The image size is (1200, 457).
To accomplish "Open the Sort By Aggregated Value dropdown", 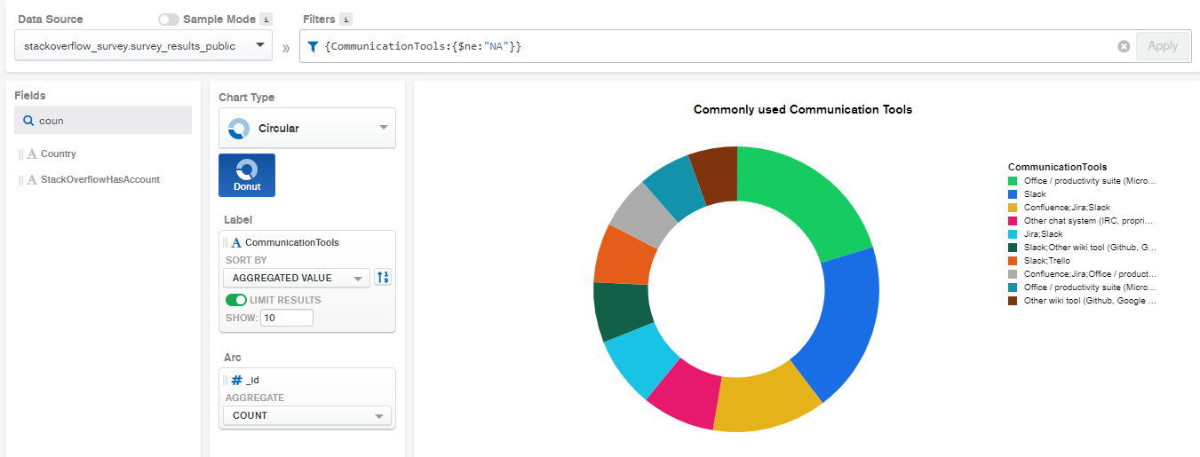I will pyautogui.click(x=297, y=278).
